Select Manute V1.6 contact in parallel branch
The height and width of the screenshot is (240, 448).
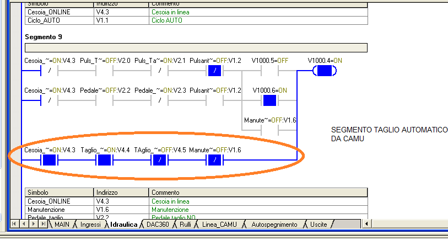point(269,130)
